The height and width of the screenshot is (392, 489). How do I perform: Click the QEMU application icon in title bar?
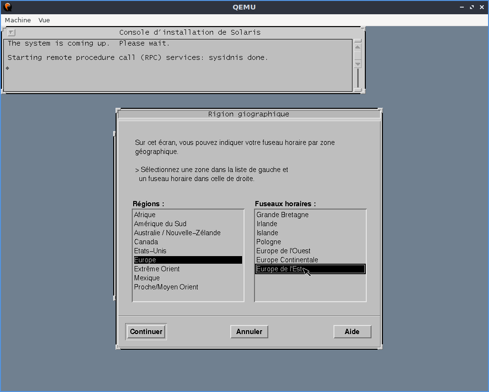point(8,7)
